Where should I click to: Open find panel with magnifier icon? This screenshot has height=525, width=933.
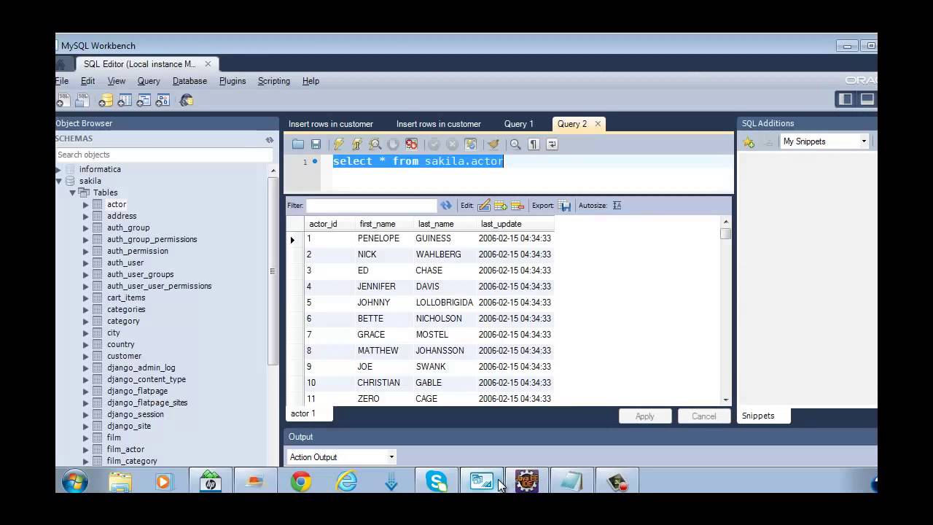pyautogui.click(x=515, y=144)
